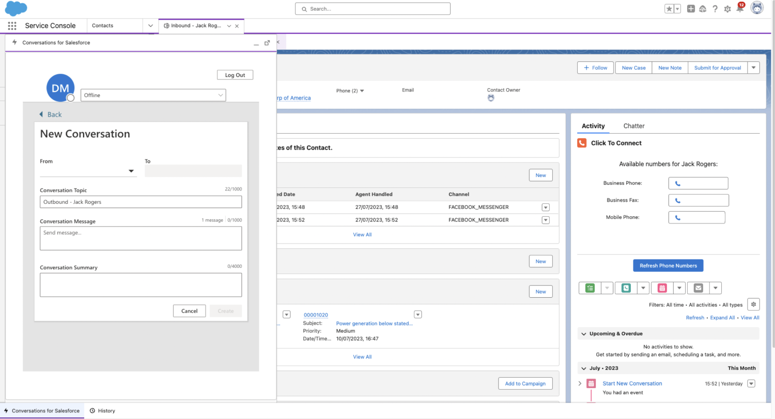This screenshot has height=419, width=775.
Task: Open more record actions dropdown beside Submit for Approval
Action: (753, 68)
